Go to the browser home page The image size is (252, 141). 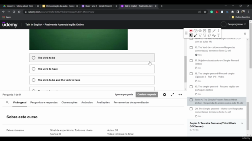coord(19,12)
